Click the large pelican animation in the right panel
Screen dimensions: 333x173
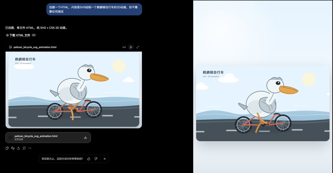tap(263, 103)
